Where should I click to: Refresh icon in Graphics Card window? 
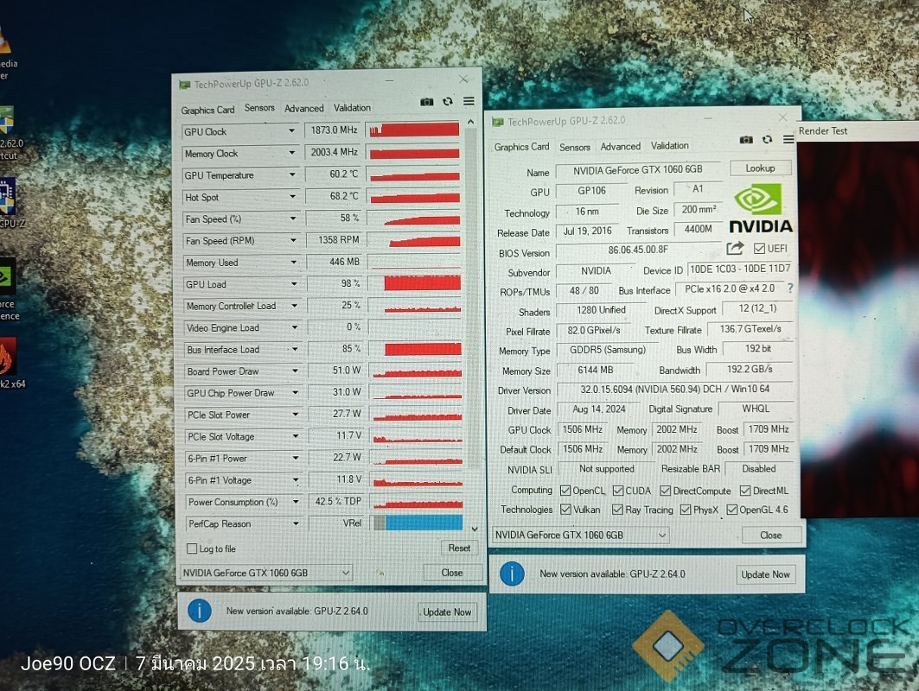pyautogui.click(x=767, y=139)
